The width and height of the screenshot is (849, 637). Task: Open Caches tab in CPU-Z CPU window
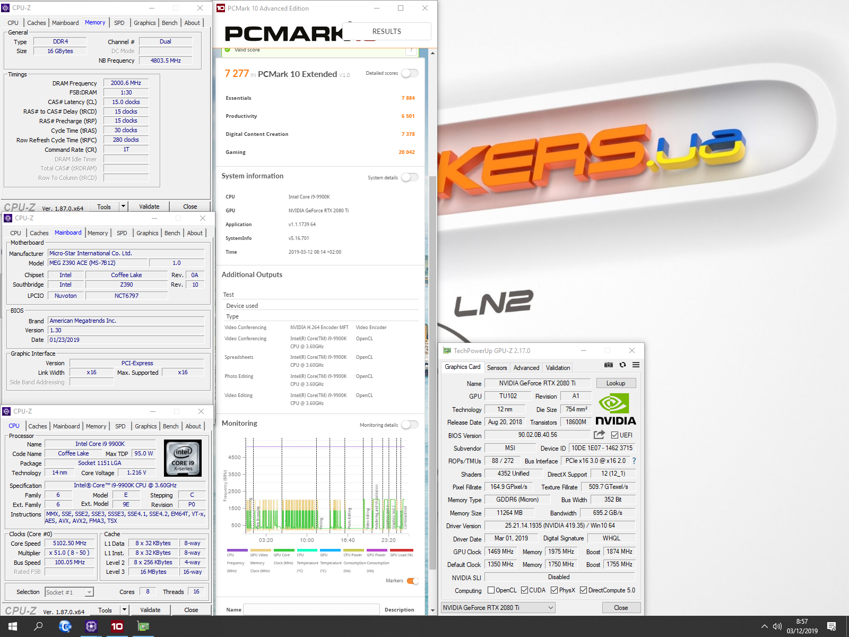tap(38, 426)
